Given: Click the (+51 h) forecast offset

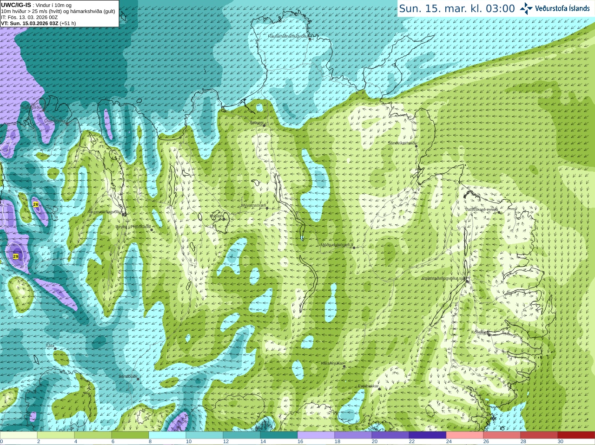Looking at the screenshot, I should (68, 23).
